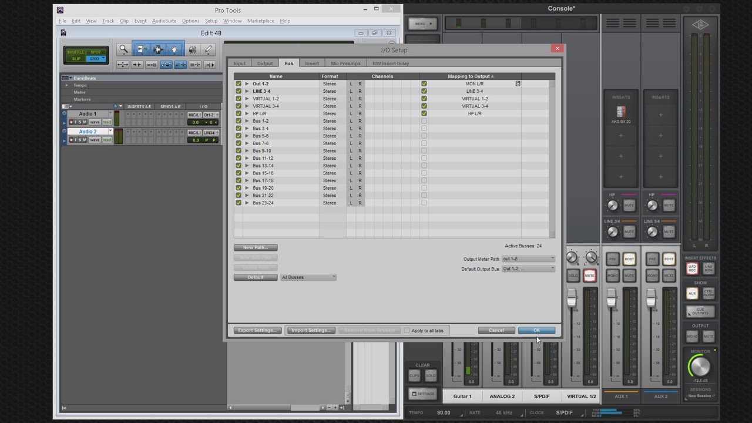Toggle Tab to Transients button
This screenshot has width=752, height=423.
click(137, 65)
